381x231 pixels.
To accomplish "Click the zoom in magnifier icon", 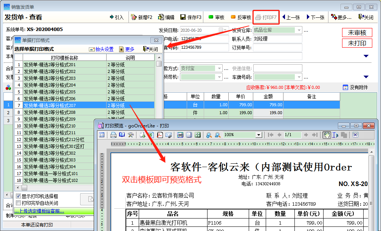I will [209, 135].
